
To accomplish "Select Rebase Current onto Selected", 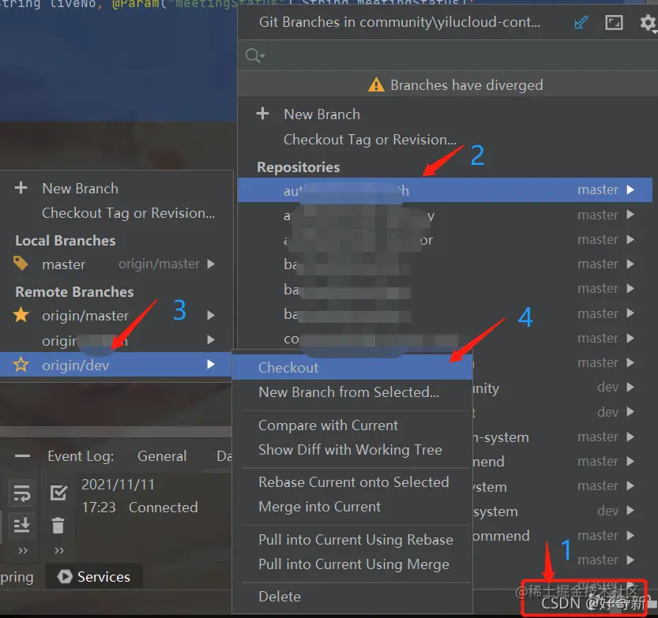I will [x=352, y=482].
